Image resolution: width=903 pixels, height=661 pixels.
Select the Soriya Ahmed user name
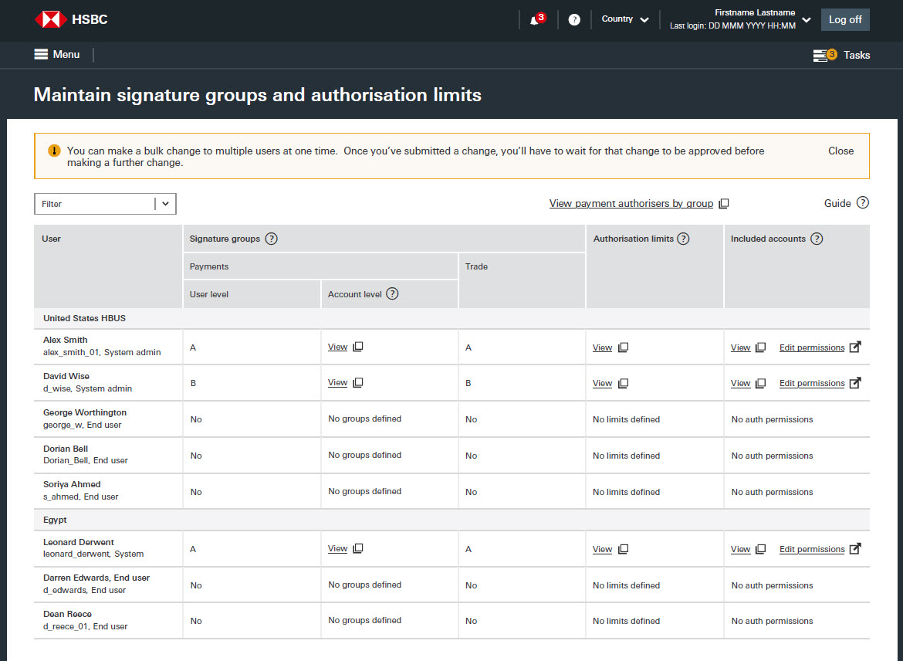pyautogui.click(x=72, y=485)
